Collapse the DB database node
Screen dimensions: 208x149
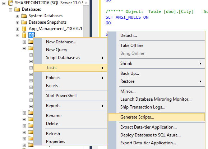point(17,35)
